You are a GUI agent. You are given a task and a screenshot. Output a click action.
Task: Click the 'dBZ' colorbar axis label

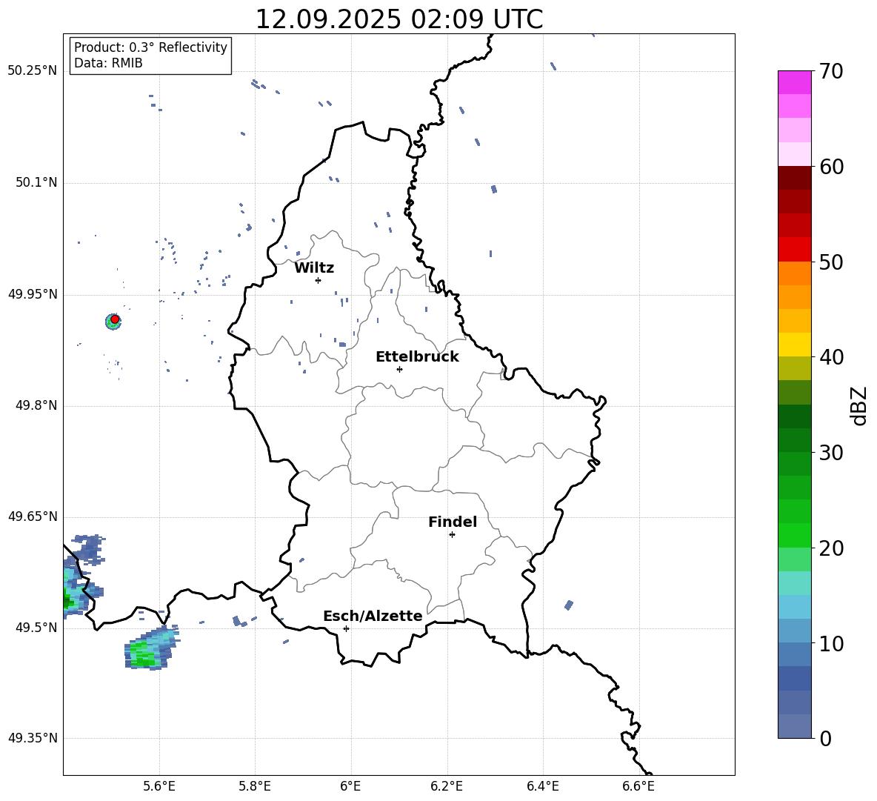(859, 405)
